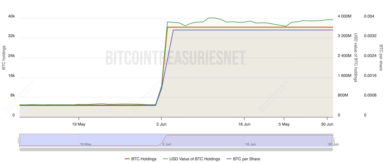Click the green USD Value legend marker

(x=165, y=159)
